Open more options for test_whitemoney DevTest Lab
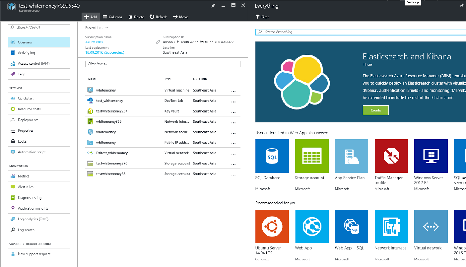466x267 pixels. coord(233,102)
